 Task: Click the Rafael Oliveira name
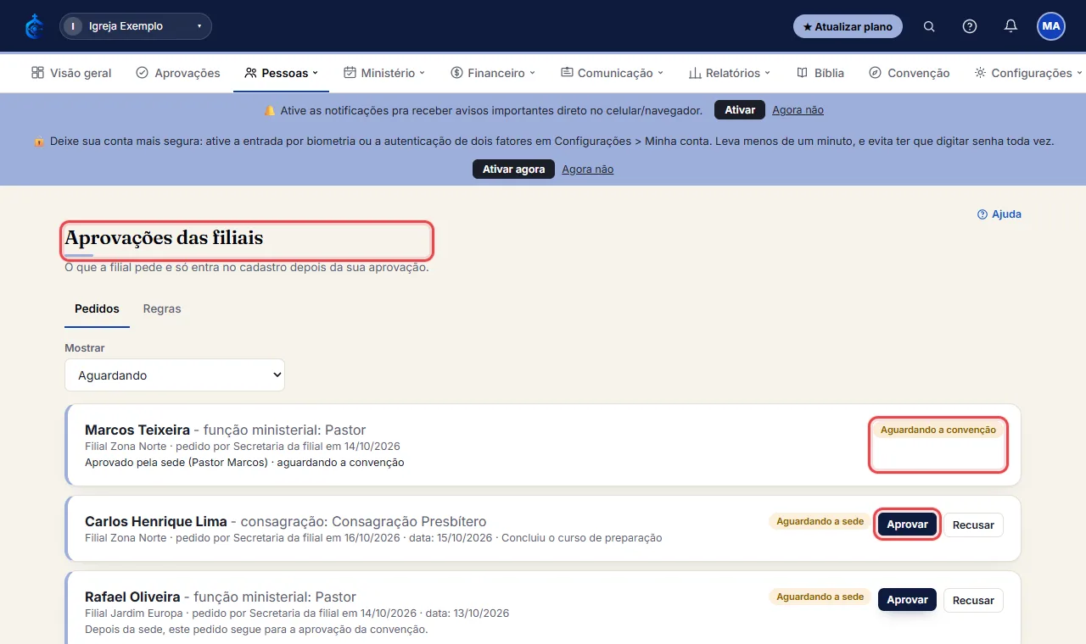pyautogui.click(x=132, y=597)
